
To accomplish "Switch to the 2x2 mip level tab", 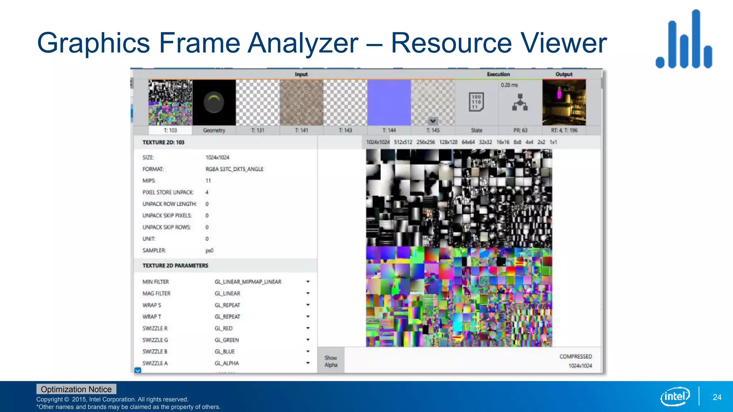I will tap(541, 142).
